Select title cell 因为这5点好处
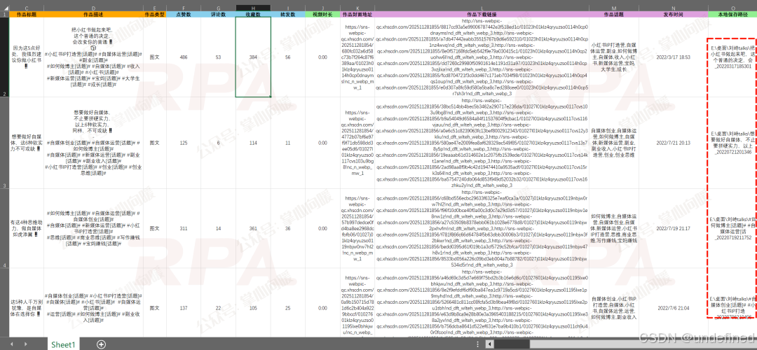This screenshot has width=757, height=350. coord(26,57)
